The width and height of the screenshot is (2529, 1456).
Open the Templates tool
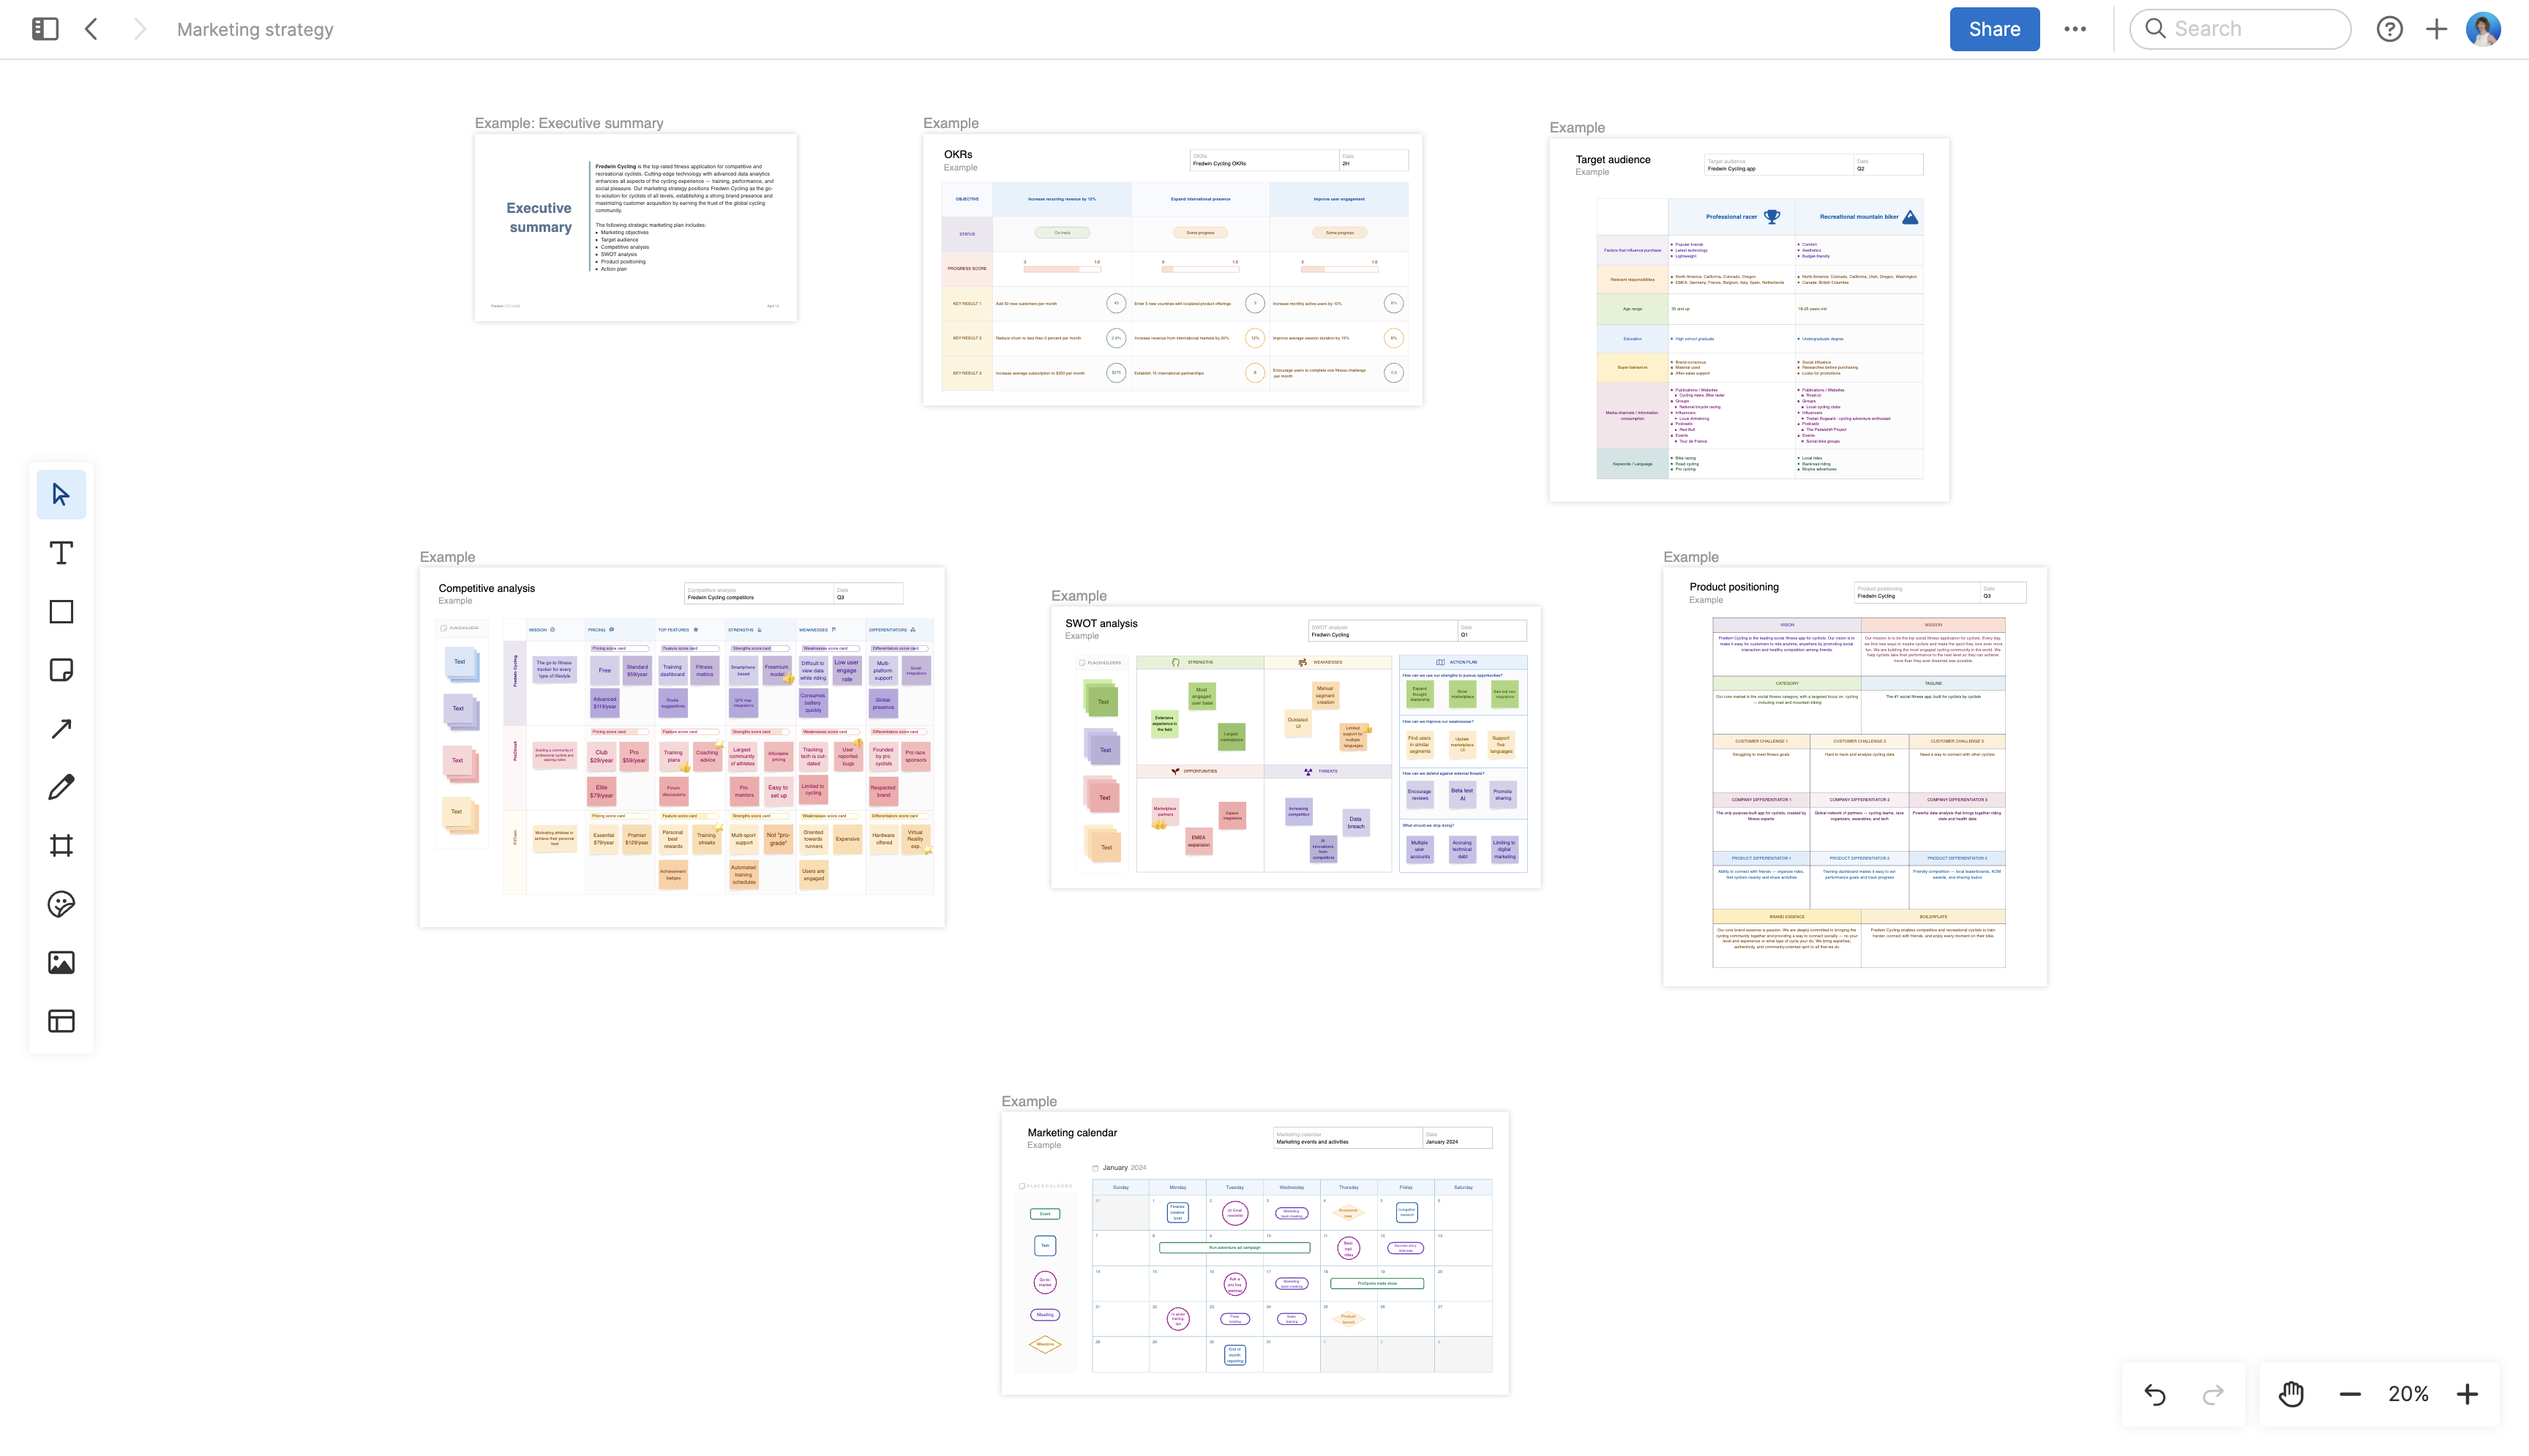61,1021
